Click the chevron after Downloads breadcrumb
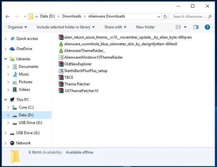The image size is (217, 167). (x=85, y=17)
